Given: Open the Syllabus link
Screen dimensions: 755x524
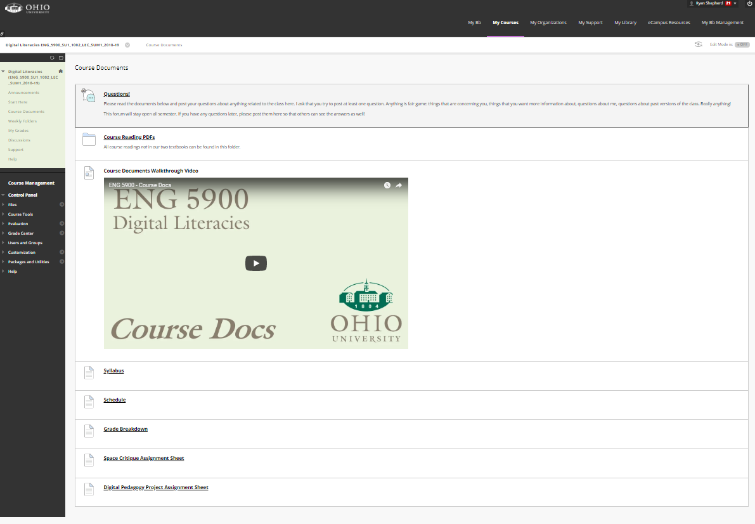Looking at the screenshot, I should pos(113,370).
